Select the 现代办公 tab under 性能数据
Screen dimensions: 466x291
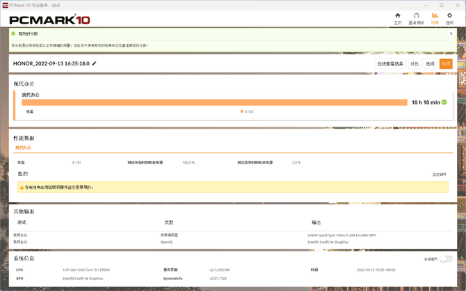tap(24, 148)
